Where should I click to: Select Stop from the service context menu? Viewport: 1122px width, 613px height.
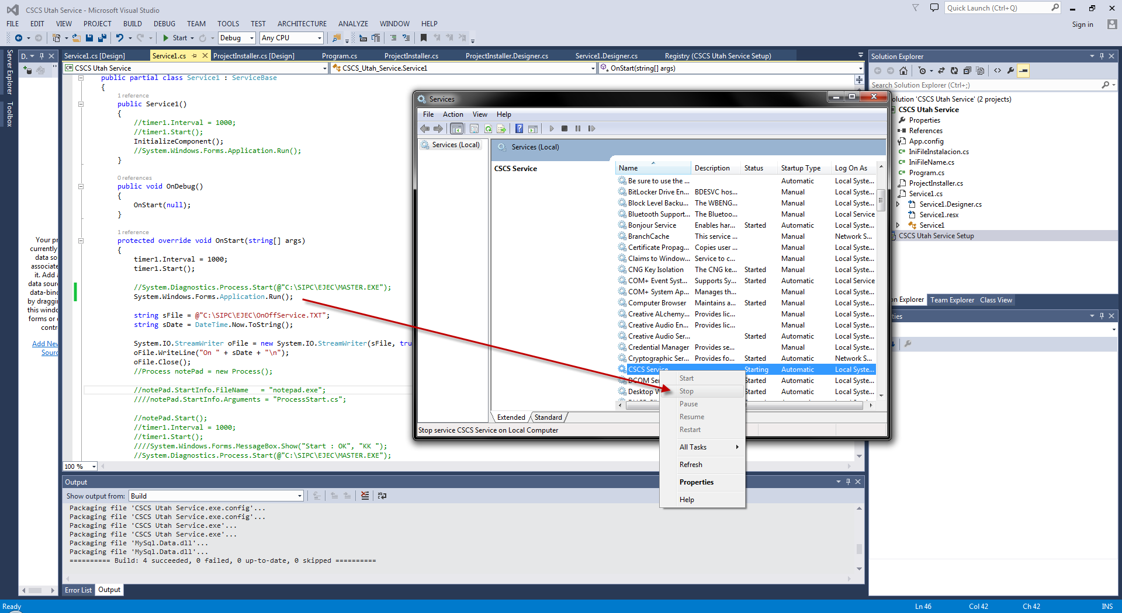pyautogui.click(x=687, y=391)
